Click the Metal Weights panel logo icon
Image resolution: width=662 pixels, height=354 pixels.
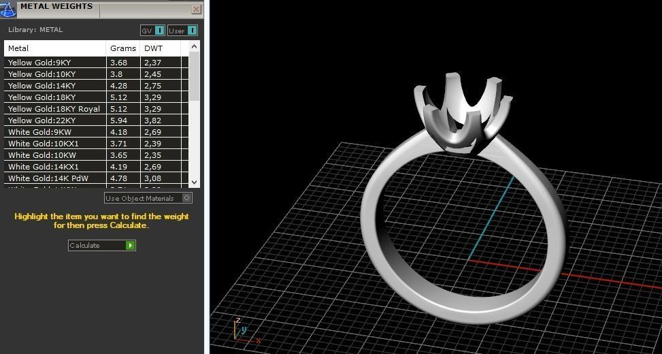click(7, 9)
